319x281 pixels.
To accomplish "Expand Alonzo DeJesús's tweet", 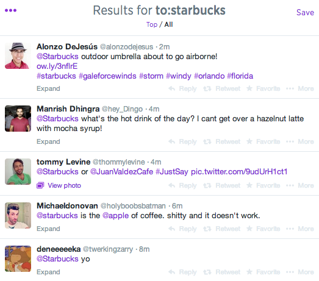I will pyautogui.click(x=48, y=88).
